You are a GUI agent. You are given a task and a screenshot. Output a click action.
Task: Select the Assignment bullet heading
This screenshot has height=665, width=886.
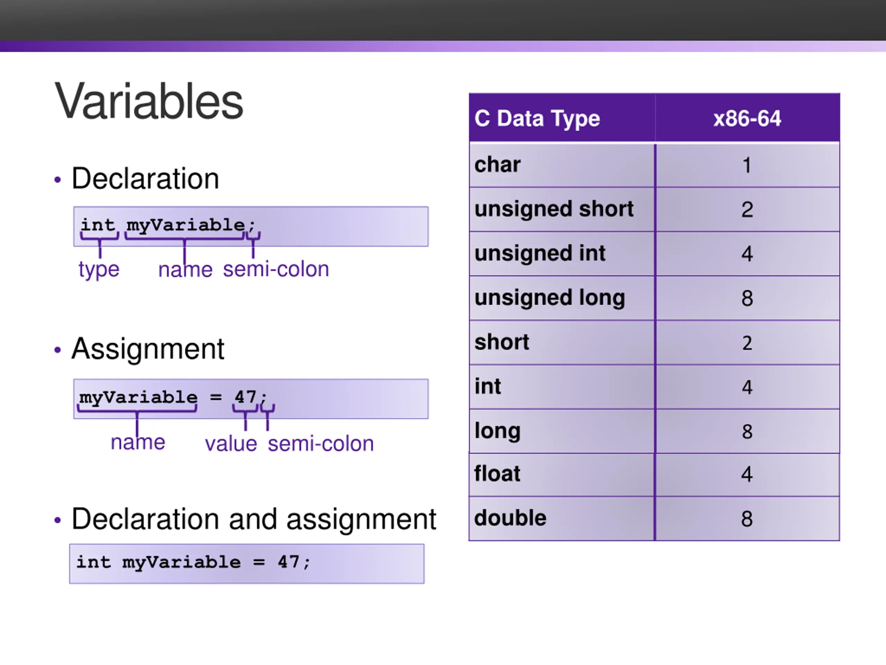[148, 349]
